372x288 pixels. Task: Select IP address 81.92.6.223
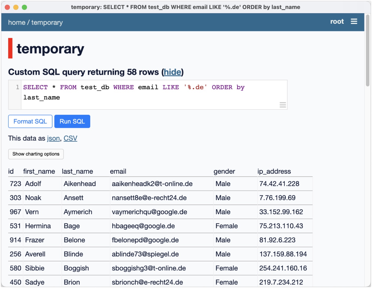tap(285, 240)
